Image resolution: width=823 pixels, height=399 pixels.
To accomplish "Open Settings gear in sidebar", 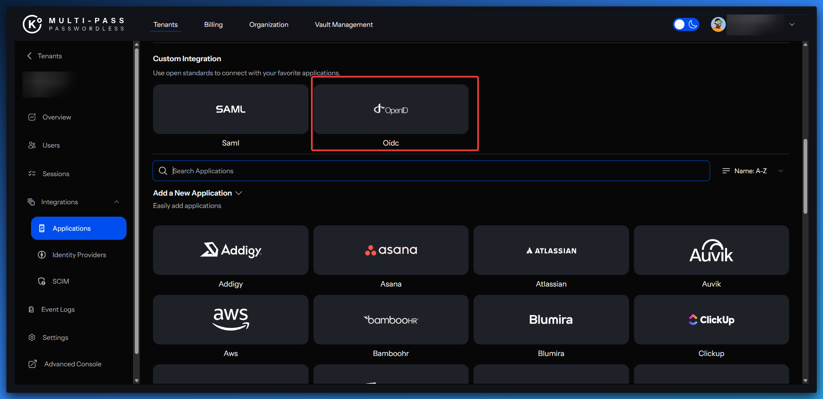I will click(x=32, y=337).
